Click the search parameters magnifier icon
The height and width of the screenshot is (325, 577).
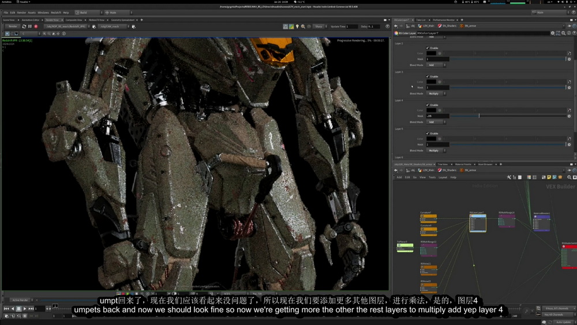(563, 33)
